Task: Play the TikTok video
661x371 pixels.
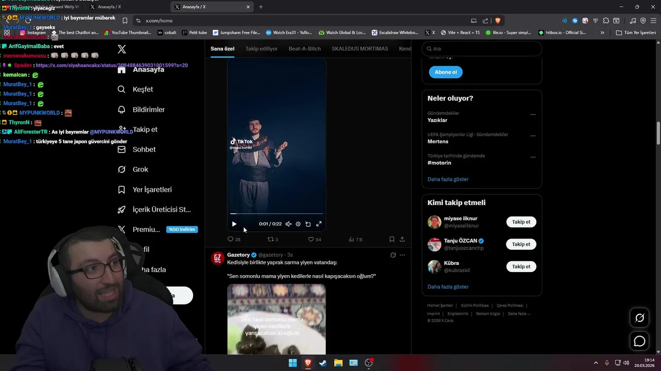Action: 234,224
